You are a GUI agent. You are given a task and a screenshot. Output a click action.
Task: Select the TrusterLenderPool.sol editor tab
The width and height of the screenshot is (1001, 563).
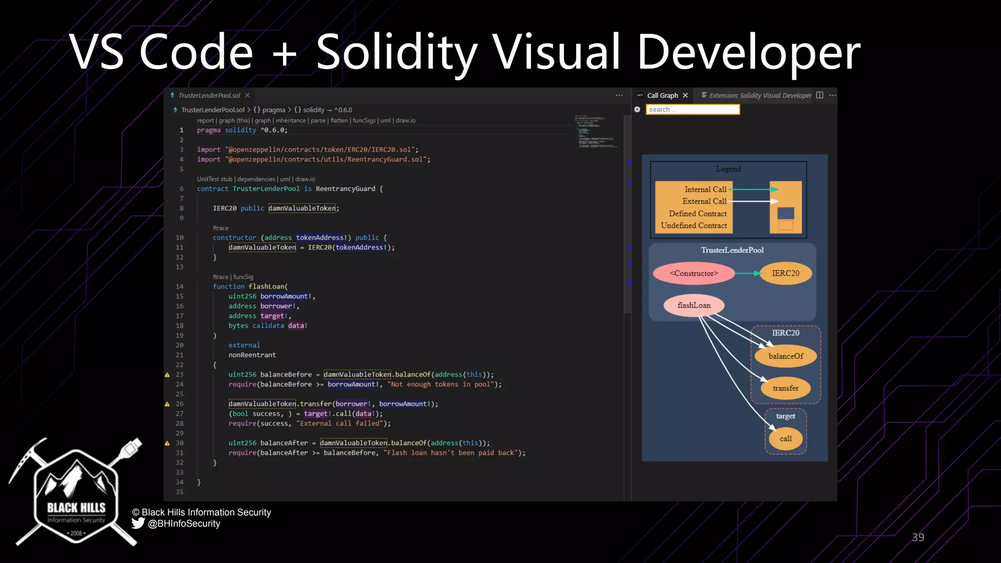pyautogui.click(x=210, y=95)
